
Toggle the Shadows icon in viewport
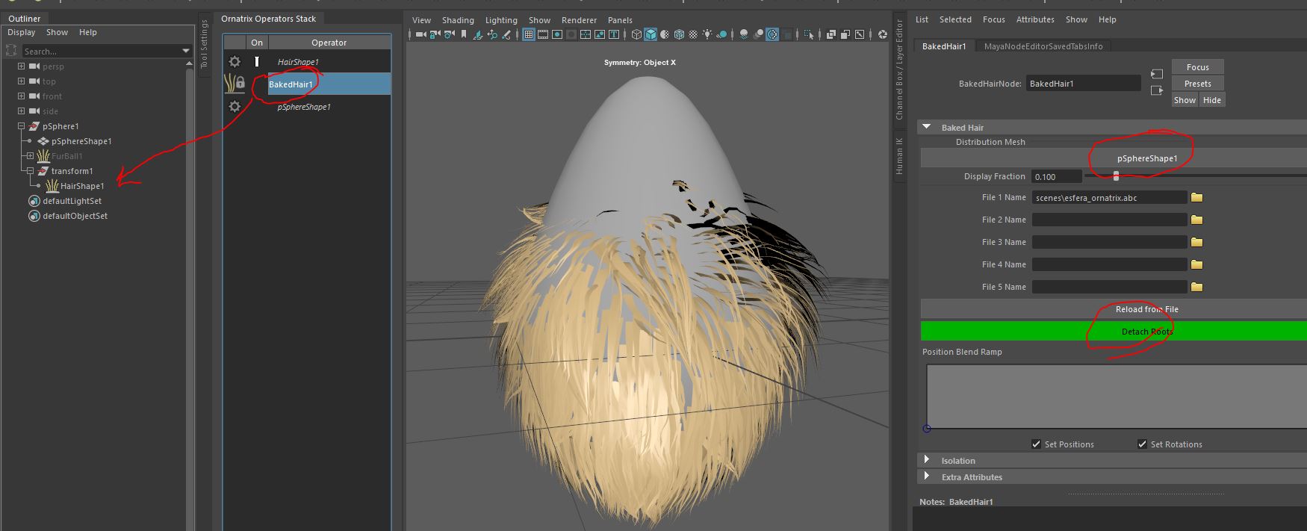(721, 34)
